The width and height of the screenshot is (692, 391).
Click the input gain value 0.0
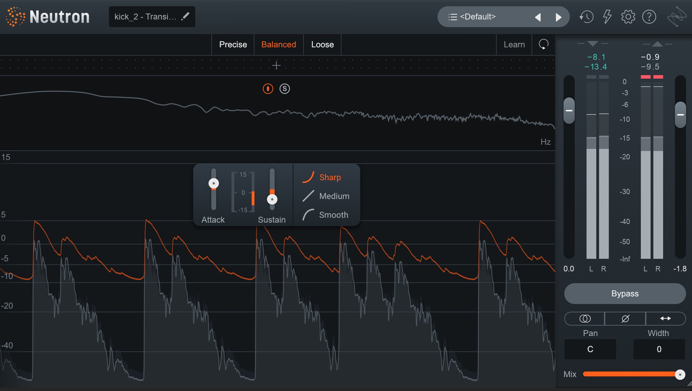569,269
